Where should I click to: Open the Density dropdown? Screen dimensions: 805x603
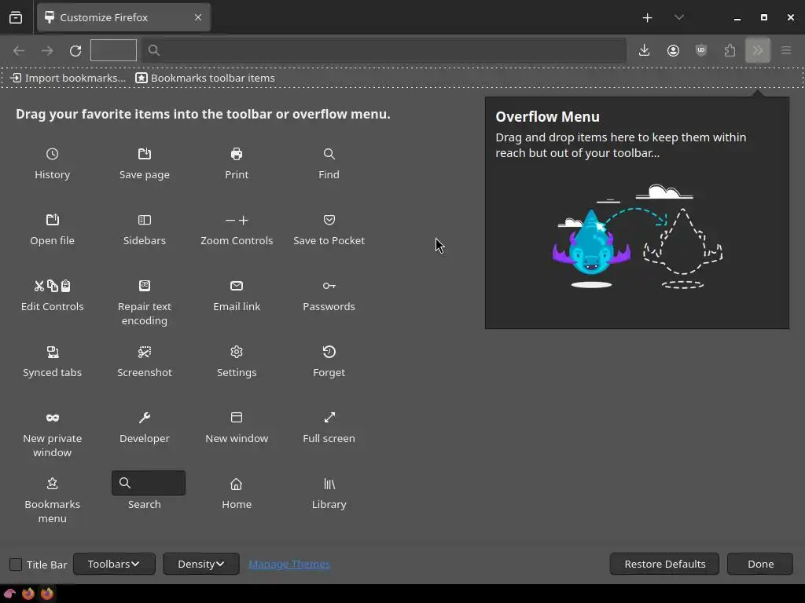200,564
